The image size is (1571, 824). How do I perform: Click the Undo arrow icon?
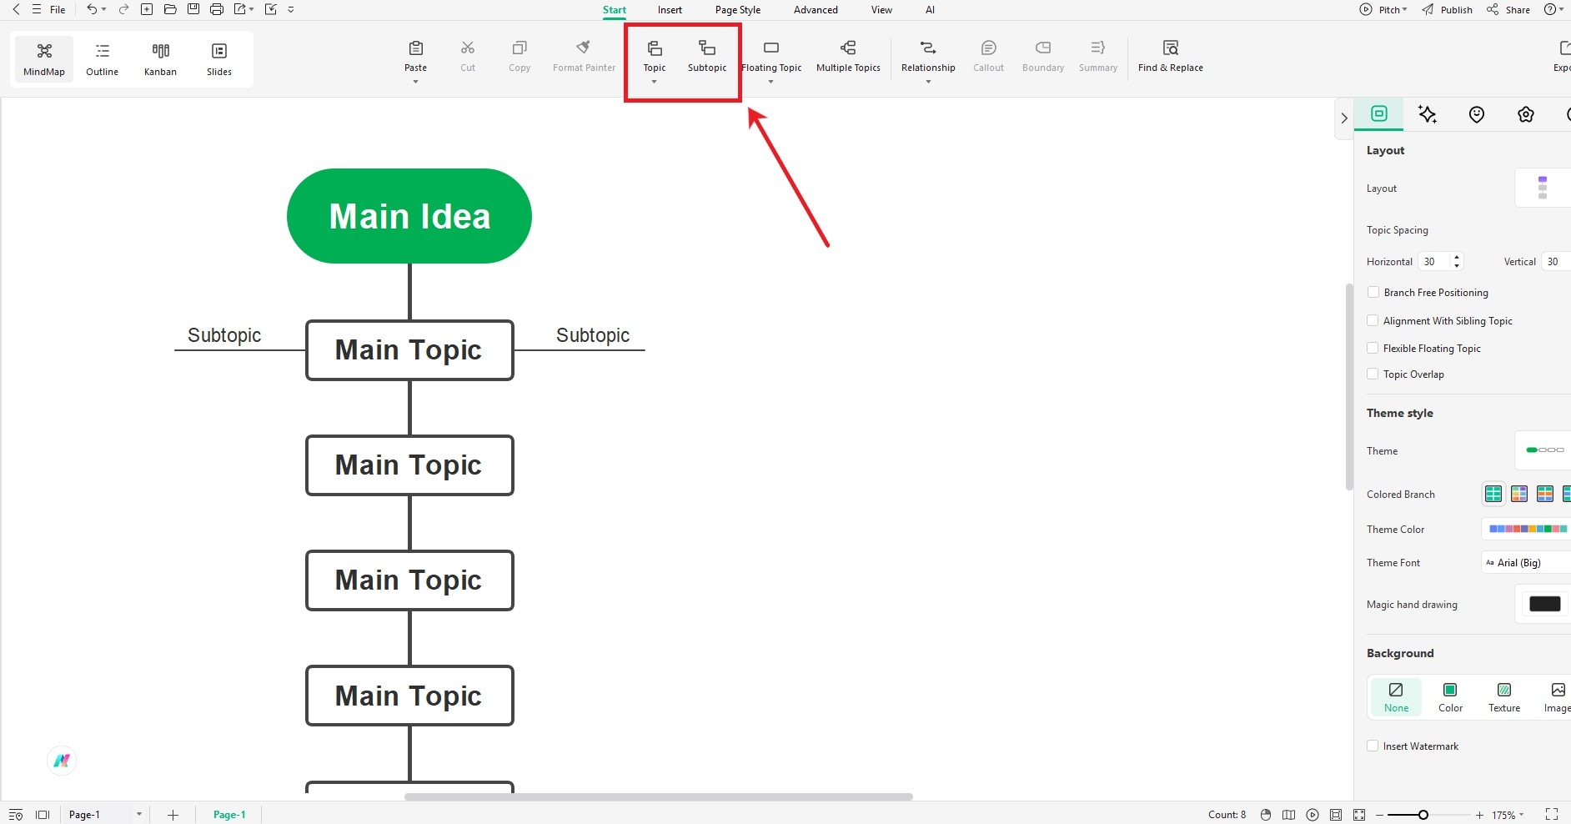91,9
